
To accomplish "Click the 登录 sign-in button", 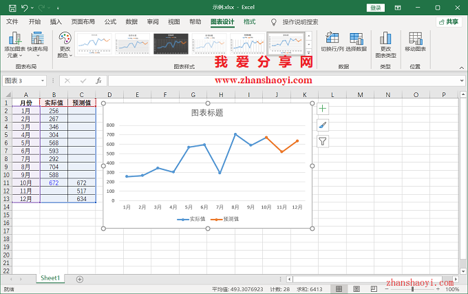I will point(376,8).
